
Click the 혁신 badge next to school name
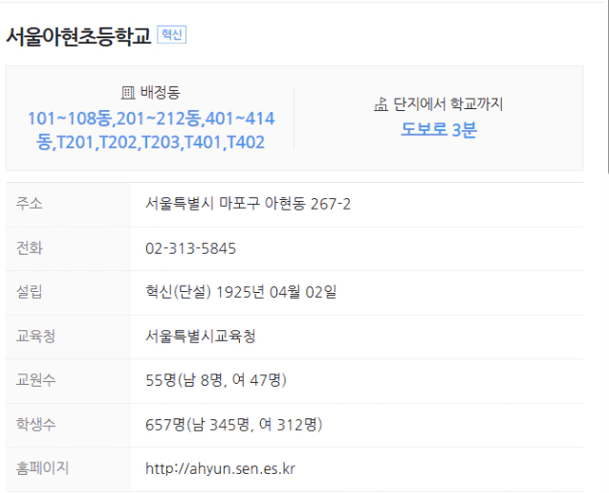(x=172, y=34)
